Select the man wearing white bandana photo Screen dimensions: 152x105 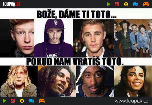pos(95,81)
